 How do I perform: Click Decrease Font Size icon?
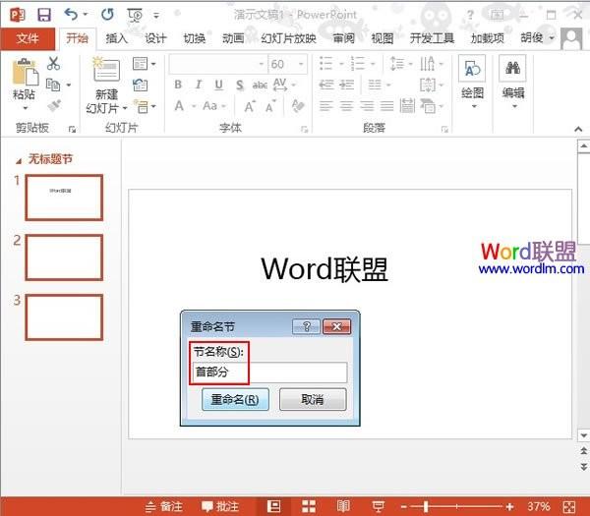tap(270, 107)
